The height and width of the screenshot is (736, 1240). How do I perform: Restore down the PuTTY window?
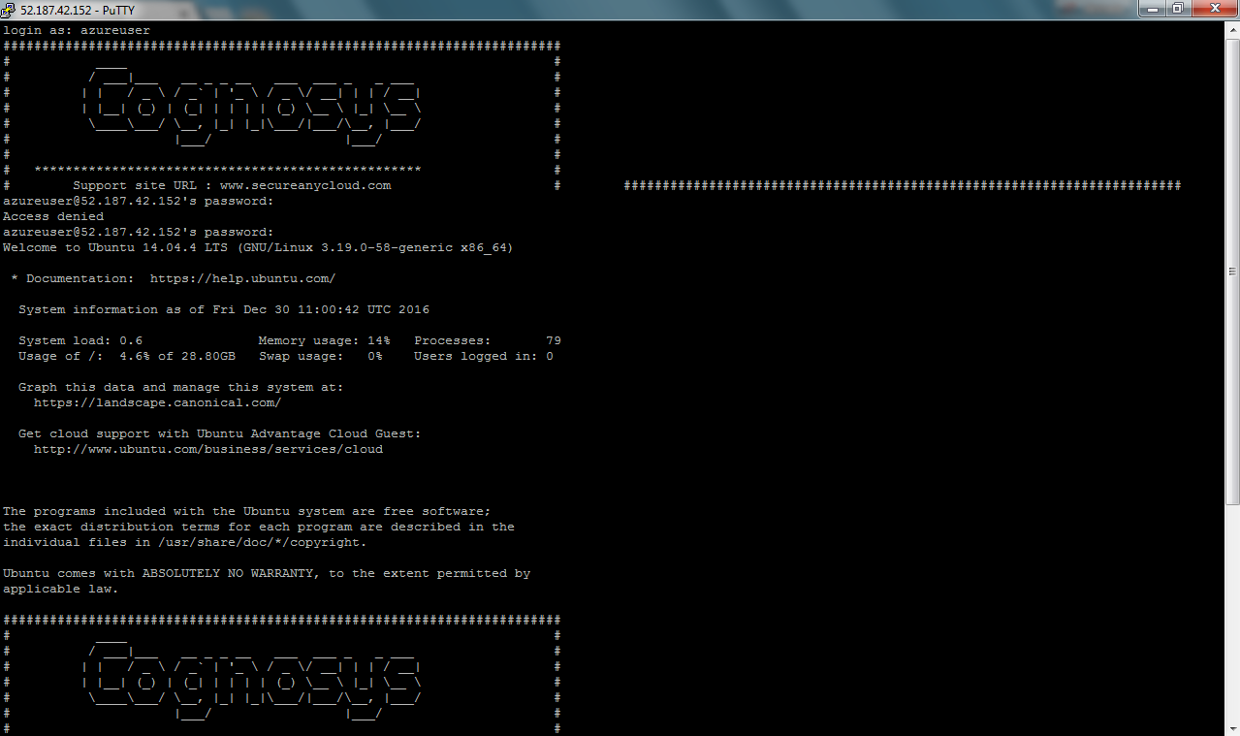point(1179,9)
